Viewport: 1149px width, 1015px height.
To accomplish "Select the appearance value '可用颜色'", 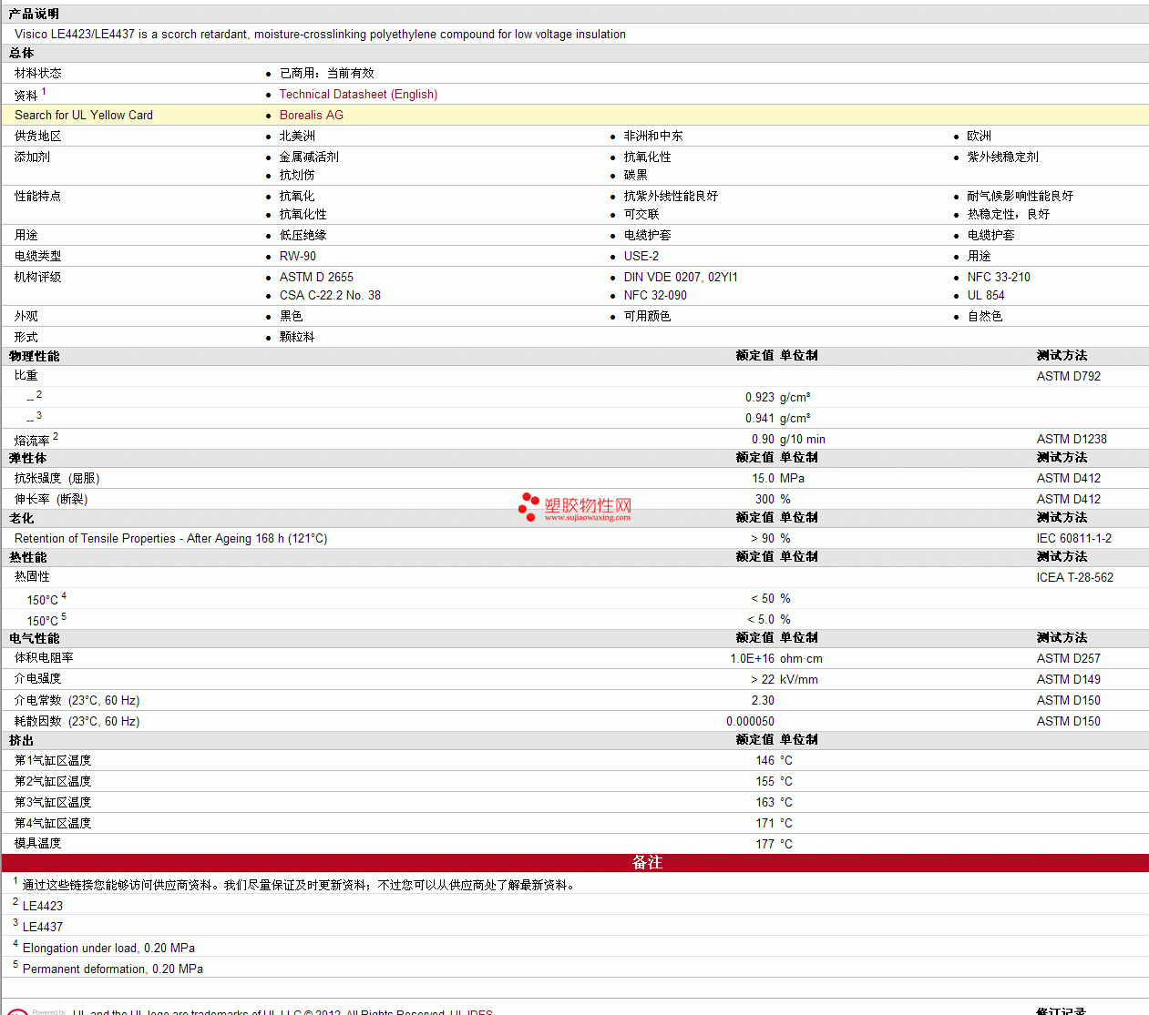I will 647,317.
